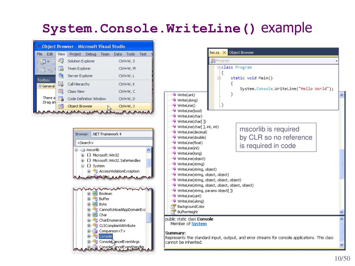Click the Server Explorer menu icon
Image resolution: width=355 pixels, height=266 pixels.
click(61, 76)
